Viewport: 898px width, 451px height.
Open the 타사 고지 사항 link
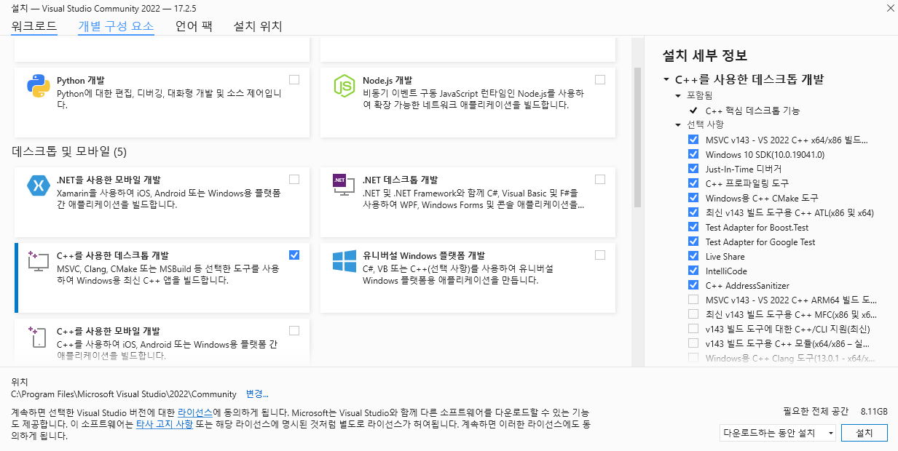pyautogui.click(x=165, y=423)
